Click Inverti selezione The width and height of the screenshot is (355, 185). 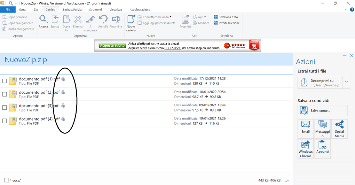[x=227, y=23]
